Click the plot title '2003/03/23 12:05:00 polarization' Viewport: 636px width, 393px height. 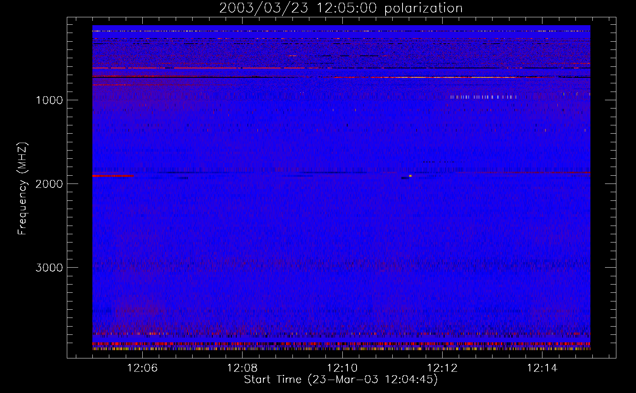click(x=341, y=8)
